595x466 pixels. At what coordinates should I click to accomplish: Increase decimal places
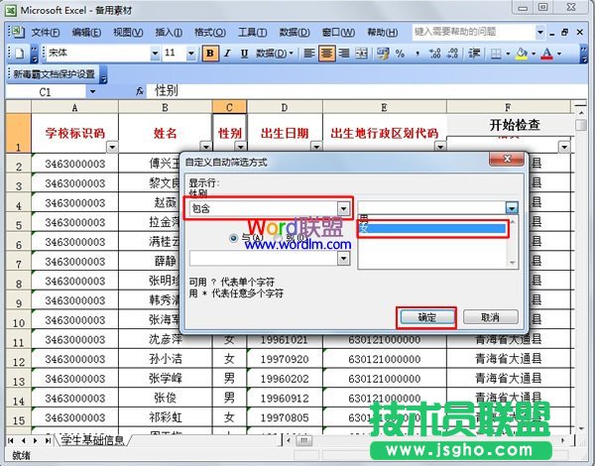click(434, 54)
